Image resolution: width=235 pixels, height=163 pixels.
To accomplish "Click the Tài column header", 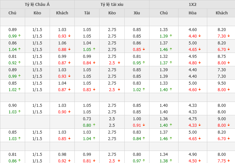I will click(87, 13).
